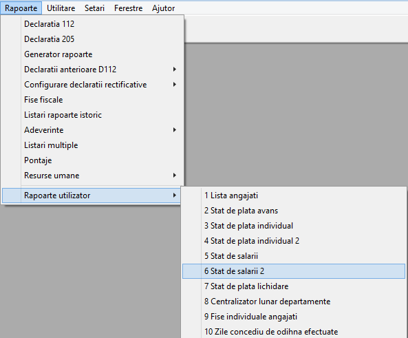Open the Pontaje report
408x338 pixels.
[92, 160]
